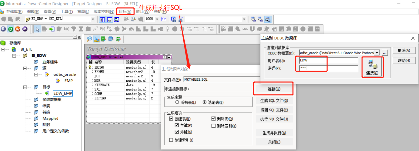Click the U union transformation icon

252,29
